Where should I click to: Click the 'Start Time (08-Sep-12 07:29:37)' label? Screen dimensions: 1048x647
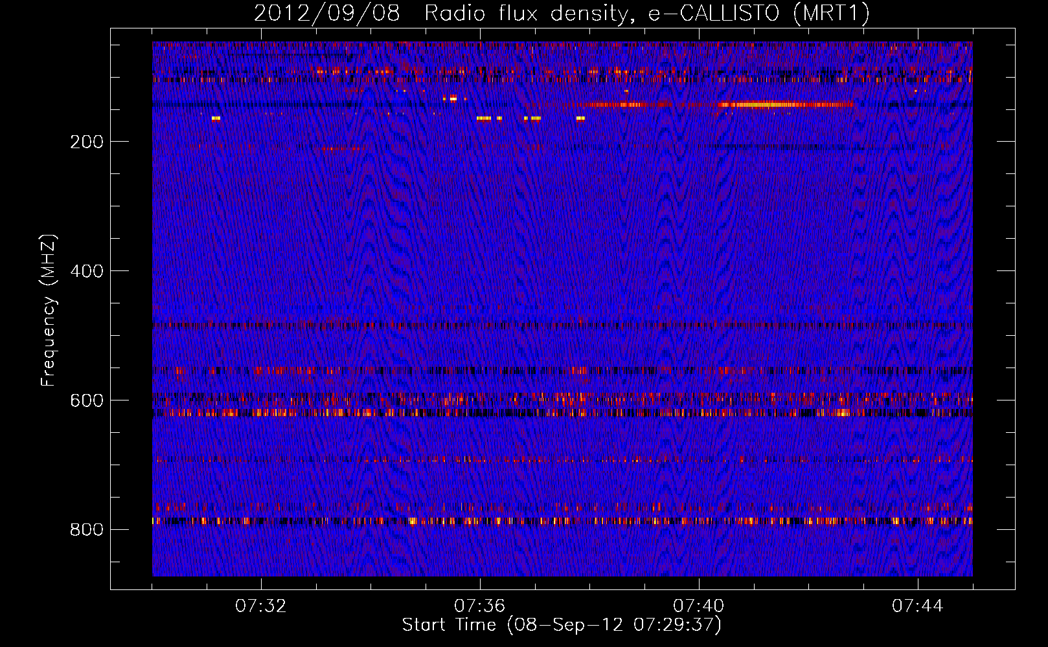tap(562, 625)
